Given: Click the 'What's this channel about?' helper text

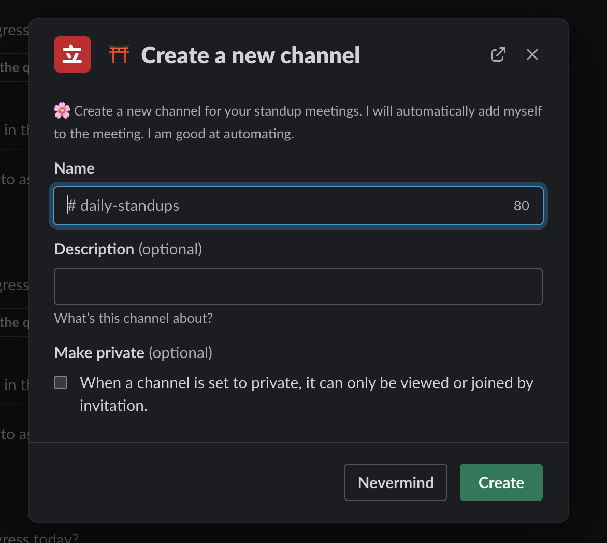Looking at the screenshot, I should (x=133, y=318).
